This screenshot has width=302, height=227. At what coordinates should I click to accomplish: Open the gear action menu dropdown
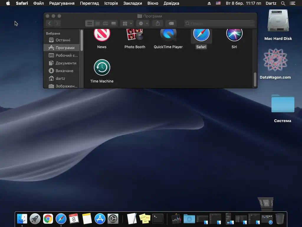click(143, 23)
